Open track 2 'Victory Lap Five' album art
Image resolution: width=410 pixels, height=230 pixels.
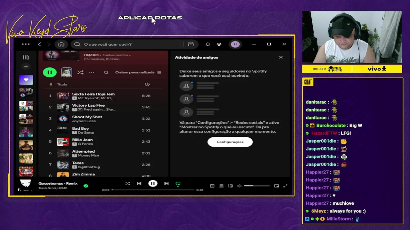(x=63, y=107)
